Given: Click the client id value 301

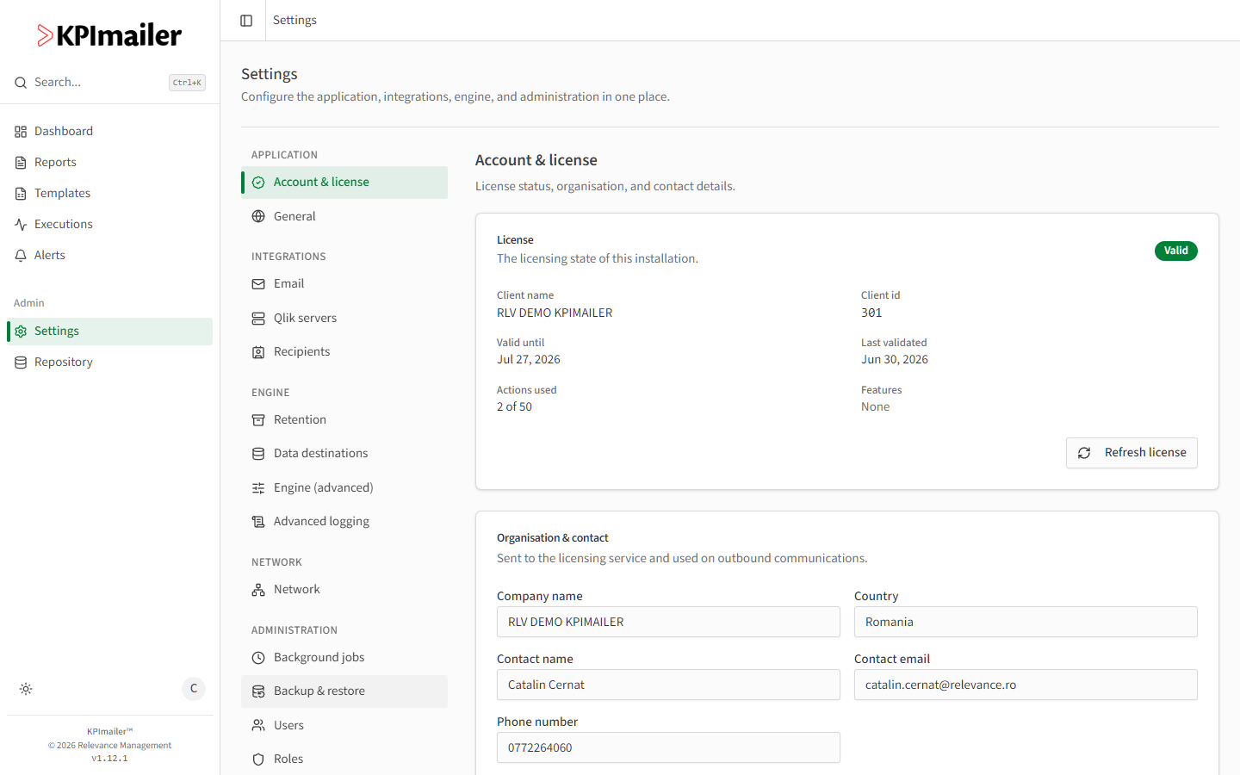Looking at the screenshot, I should tap(871, 313).
